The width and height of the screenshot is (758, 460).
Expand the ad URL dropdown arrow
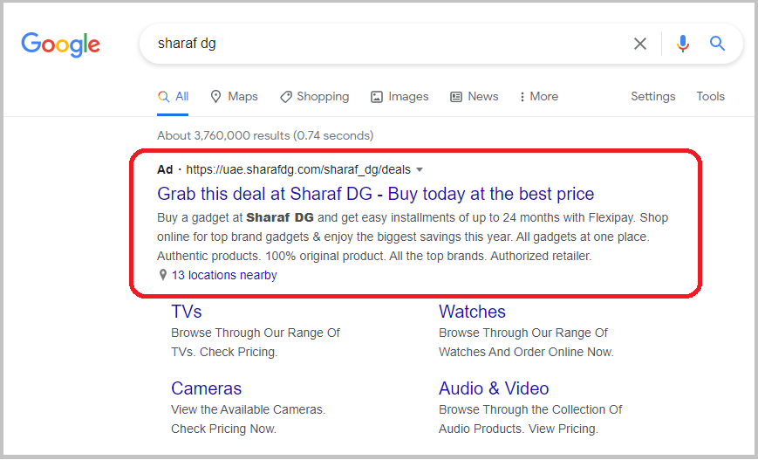420,170
